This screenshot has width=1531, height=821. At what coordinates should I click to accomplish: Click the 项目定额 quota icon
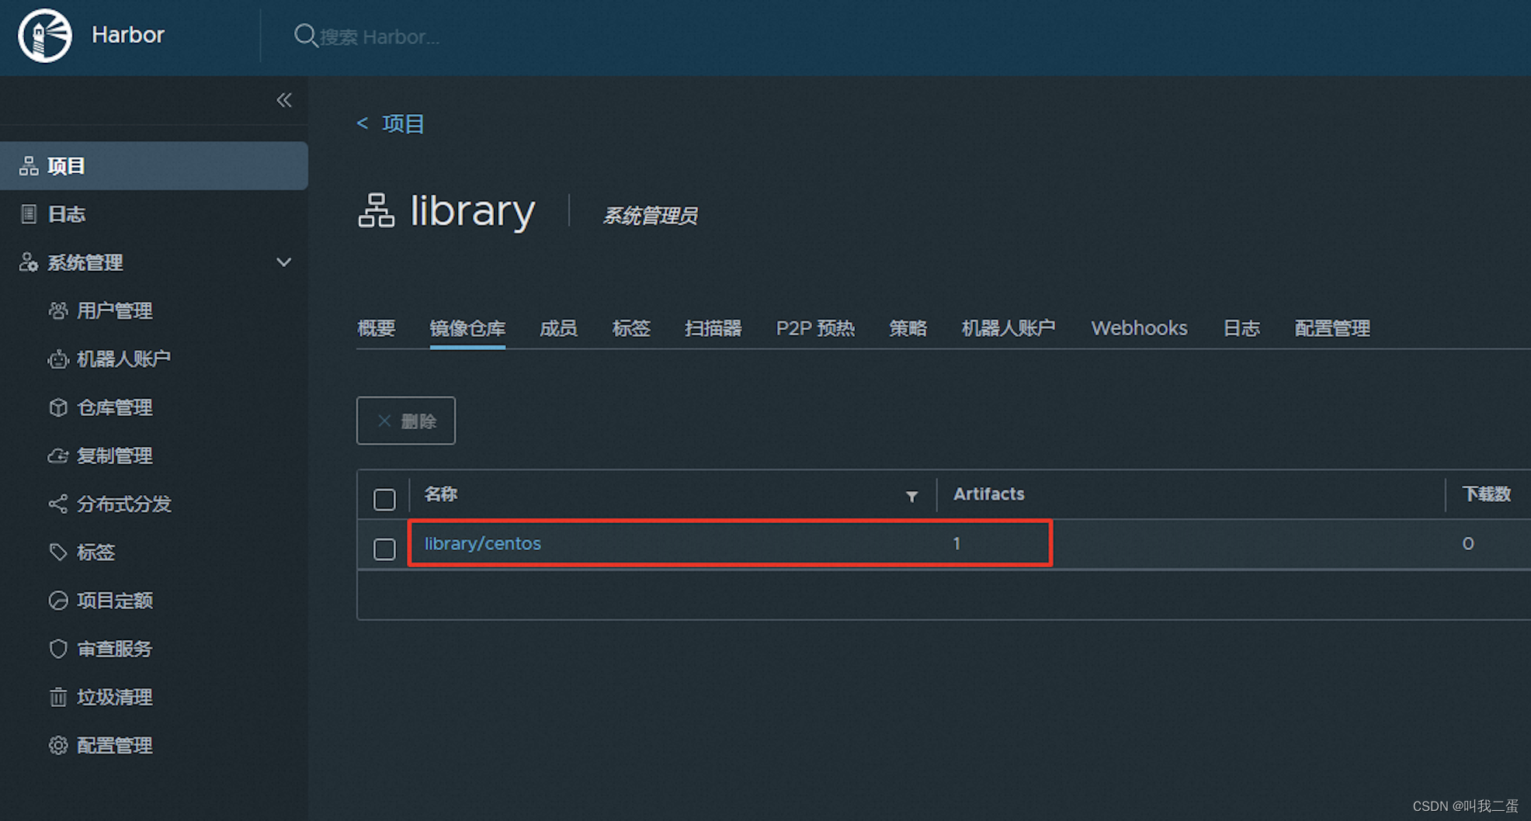(x=58, y=601)
